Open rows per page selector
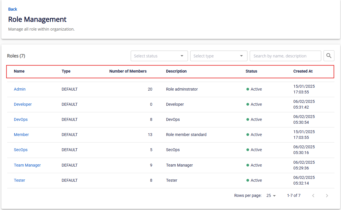This screenshot has height=210, width=341. [271, 196]
